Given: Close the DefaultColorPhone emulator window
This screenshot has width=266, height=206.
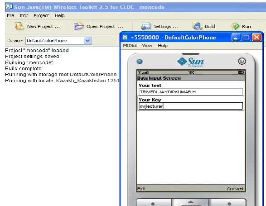Looking at the screenshot, I should point(256,37).
